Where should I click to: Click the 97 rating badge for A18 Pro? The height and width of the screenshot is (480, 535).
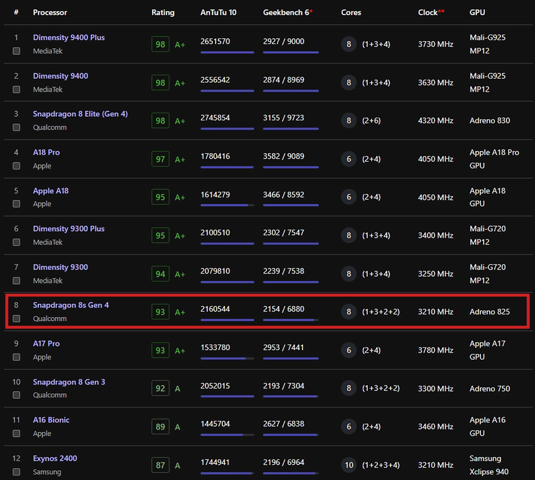click(x=160, y=159)
